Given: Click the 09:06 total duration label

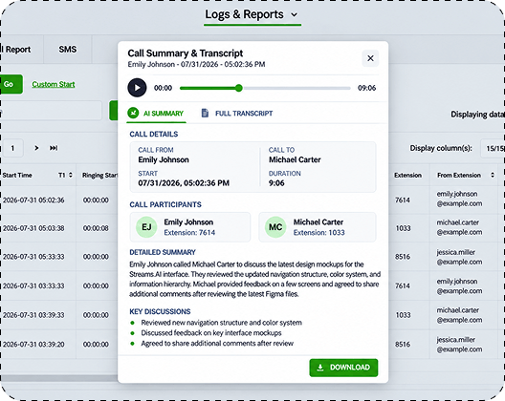Looking at the screenshot, I should (367, 88).
